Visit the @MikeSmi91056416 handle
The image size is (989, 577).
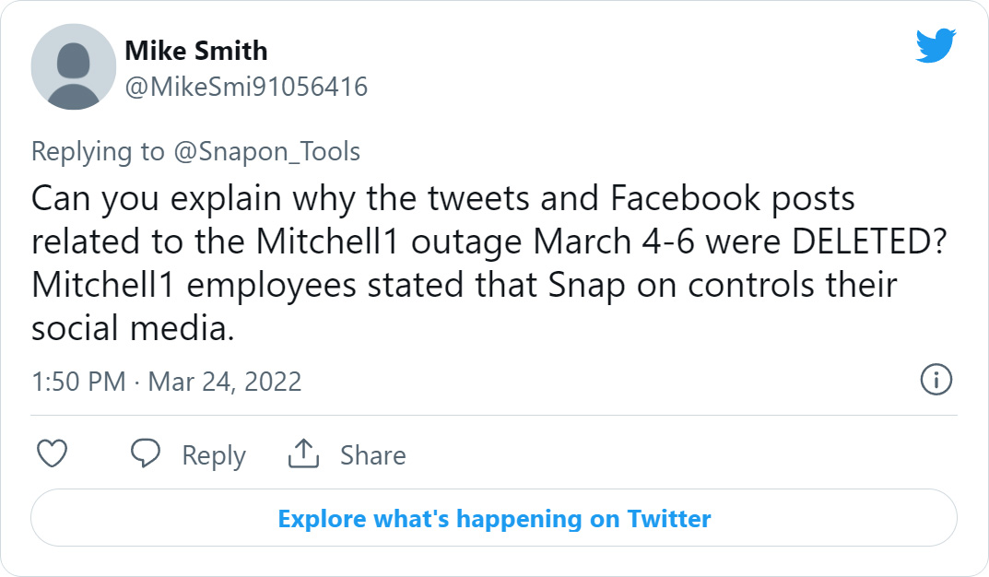246,87
